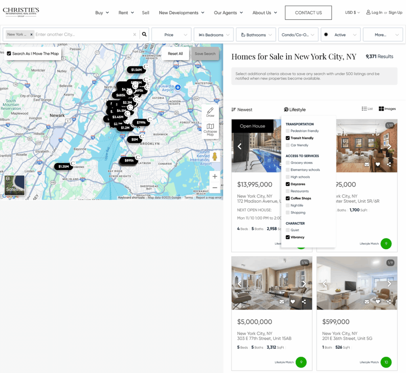Uncheck Search As I Move The Map
Viewport: 406px width, 373px height.
point(9,54)
